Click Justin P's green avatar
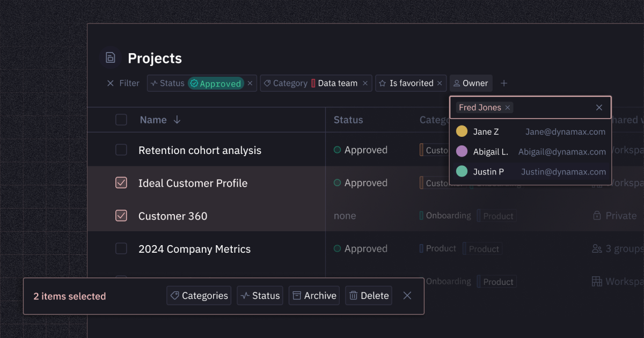The height and width of the screenshot is (338, 644). [462, 172]
